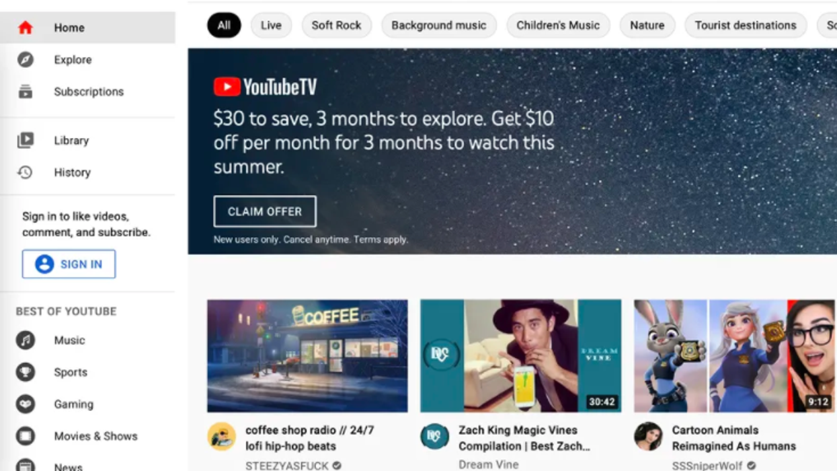Filter by Children's Music chip
The height and width of the screenshot is (471, 837).
(558, 26)
